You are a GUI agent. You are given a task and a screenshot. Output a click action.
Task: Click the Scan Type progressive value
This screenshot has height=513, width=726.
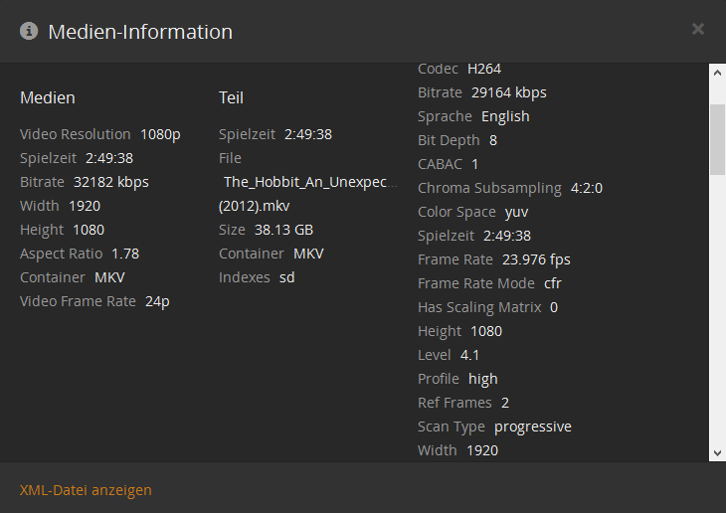click(x=533, y=427)
